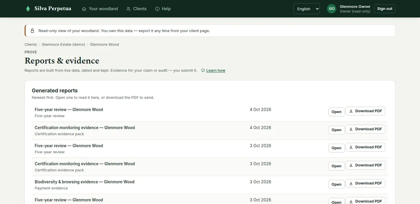This screenshot has height=204, width=420.
Task: Click the Generated reports heading
Action: click(55, 91)
